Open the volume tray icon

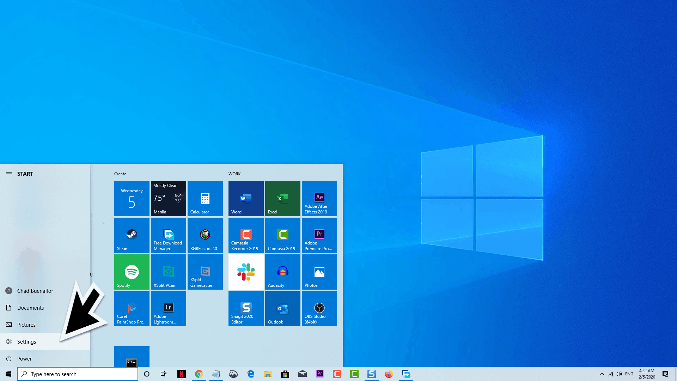point(619,374)
